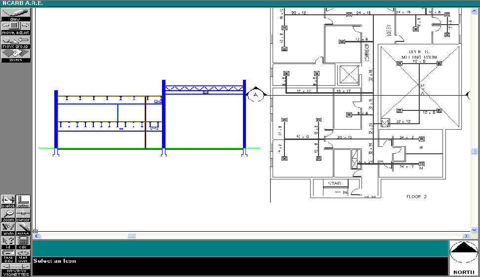Click the horizontal scrollbar left arrow
480x277 pixels.
pos(37,236)
